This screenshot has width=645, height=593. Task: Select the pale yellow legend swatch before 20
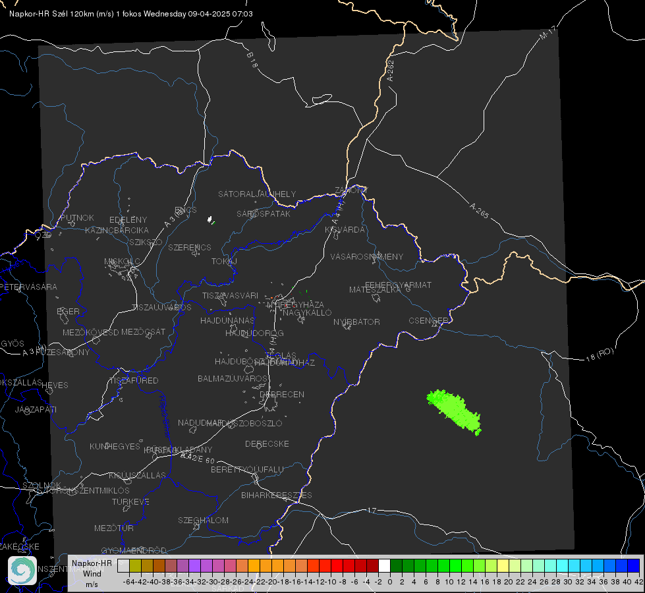pos(503,565)
